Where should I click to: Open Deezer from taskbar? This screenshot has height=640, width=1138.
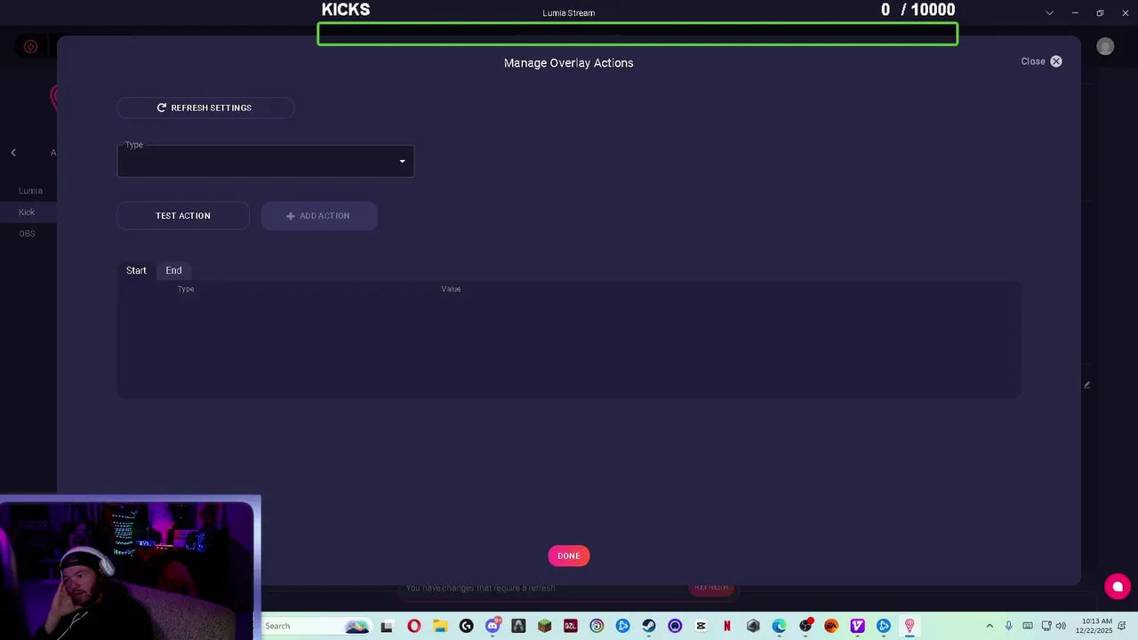click(x=571, y=627)
